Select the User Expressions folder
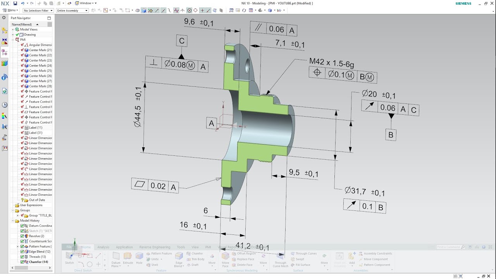Screen dimensions: 496x279 tap(31, 205)
